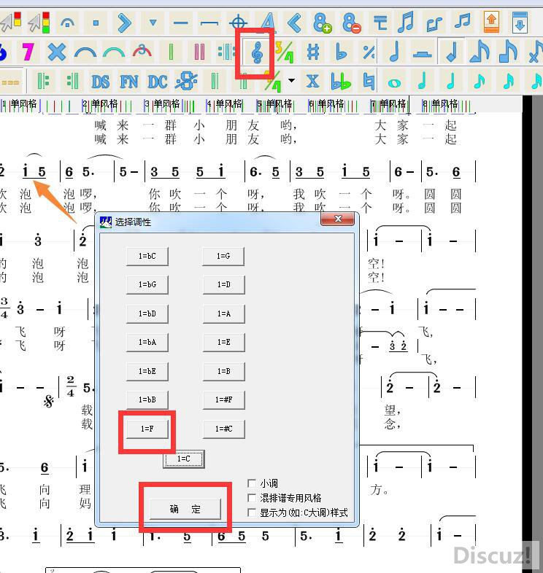Pick the small square staccato dot icon
543x573 pixels.
click(x=96, y=23)
